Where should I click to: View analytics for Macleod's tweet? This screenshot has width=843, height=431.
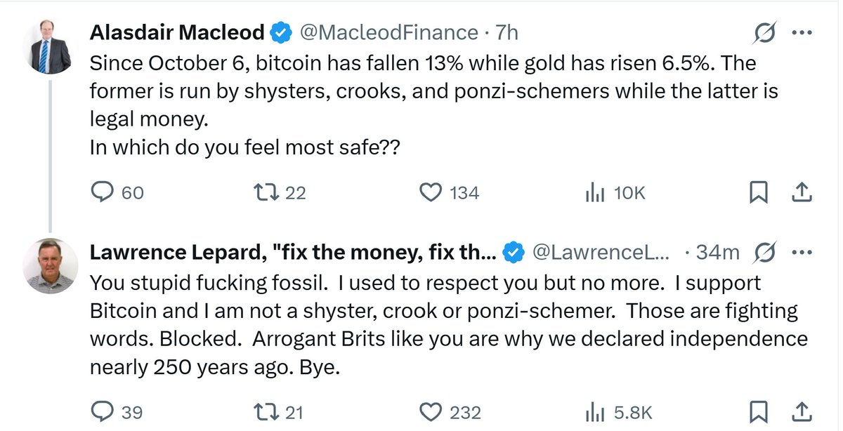click(594, 192)
